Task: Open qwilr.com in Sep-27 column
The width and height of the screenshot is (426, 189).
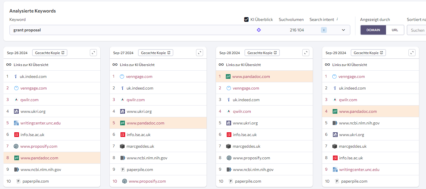Action: 136,100
